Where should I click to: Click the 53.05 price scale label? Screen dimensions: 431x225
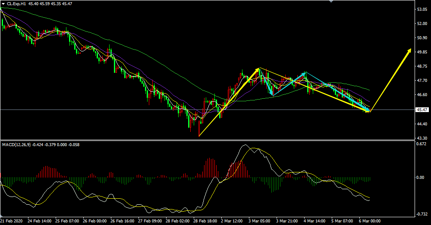coord(422,9)
